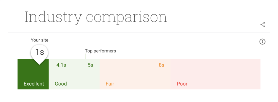Viewport: 278px width, 102px height.
Task: Select the light pink Poor segment
Action: pyautogui.click(x=215, y=74)
